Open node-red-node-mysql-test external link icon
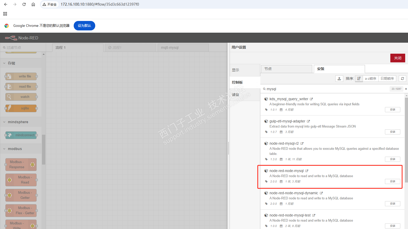The height and width of the screenshot is (229, 408). tap(314, 215)
